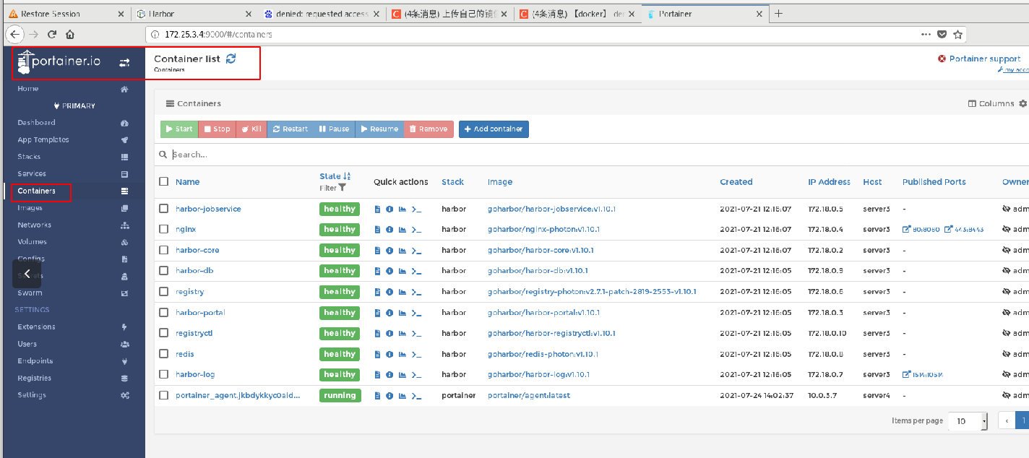1029x458 pixels.
Task: Open new browser tab plus
Action: click(778, 14)
